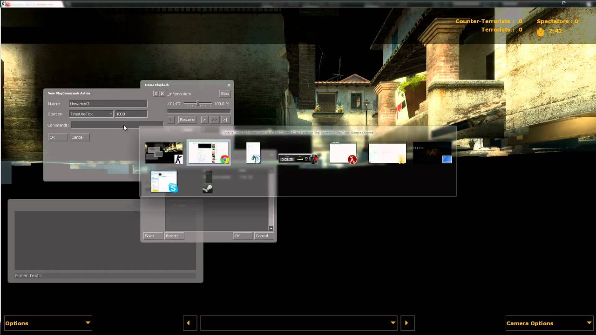Switch to the Counter-Strike window thumbnail
This screenshot has height=335, width=596.
(164, 153)
